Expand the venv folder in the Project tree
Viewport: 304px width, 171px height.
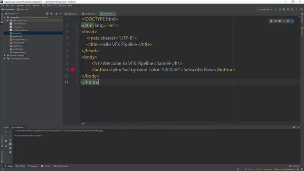[x=8, y=20]
